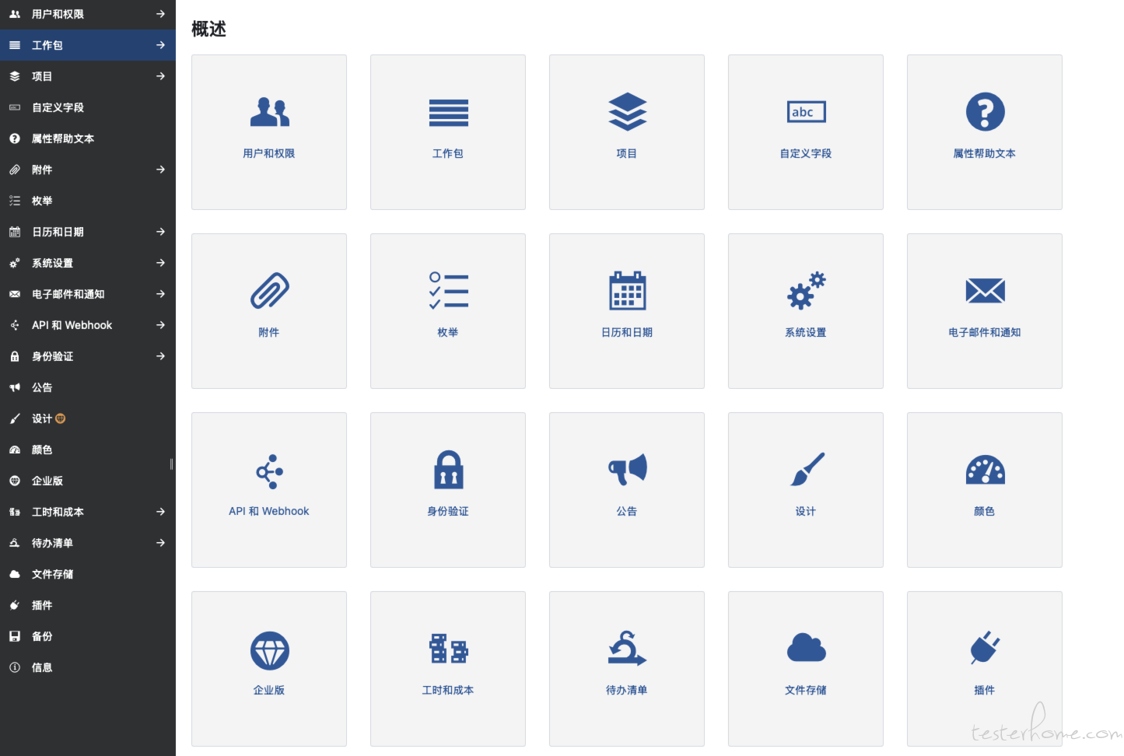Click the 属性帮助文本 tile link
1124x756 pixels.
coord(985,153)
